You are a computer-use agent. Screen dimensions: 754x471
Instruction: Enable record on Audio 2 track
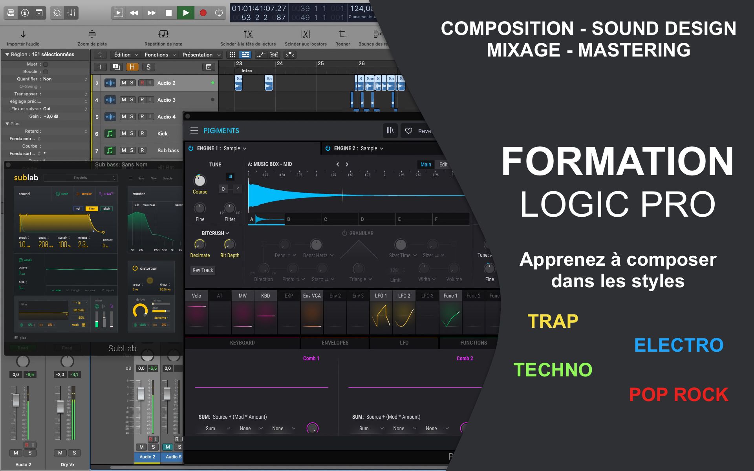tap(142, 83)
